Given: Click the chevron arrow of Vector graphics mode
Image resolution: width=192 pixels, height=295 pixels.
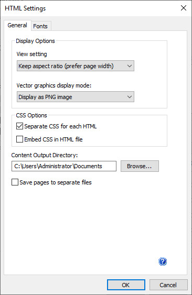Looking at the screenshot, I should tap(129, 97).
